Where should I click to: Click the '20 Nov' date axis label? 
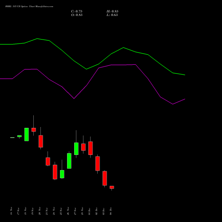(x=40, y=211)
